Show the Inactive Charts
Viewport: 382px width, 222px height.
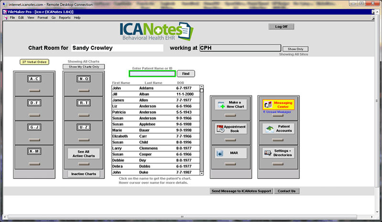tap(84, 174)
